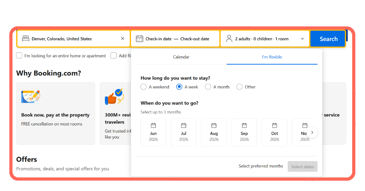Click the calendar icon beside Check-in date
This screenshot has width=365, height=191.
coord(139,38)
